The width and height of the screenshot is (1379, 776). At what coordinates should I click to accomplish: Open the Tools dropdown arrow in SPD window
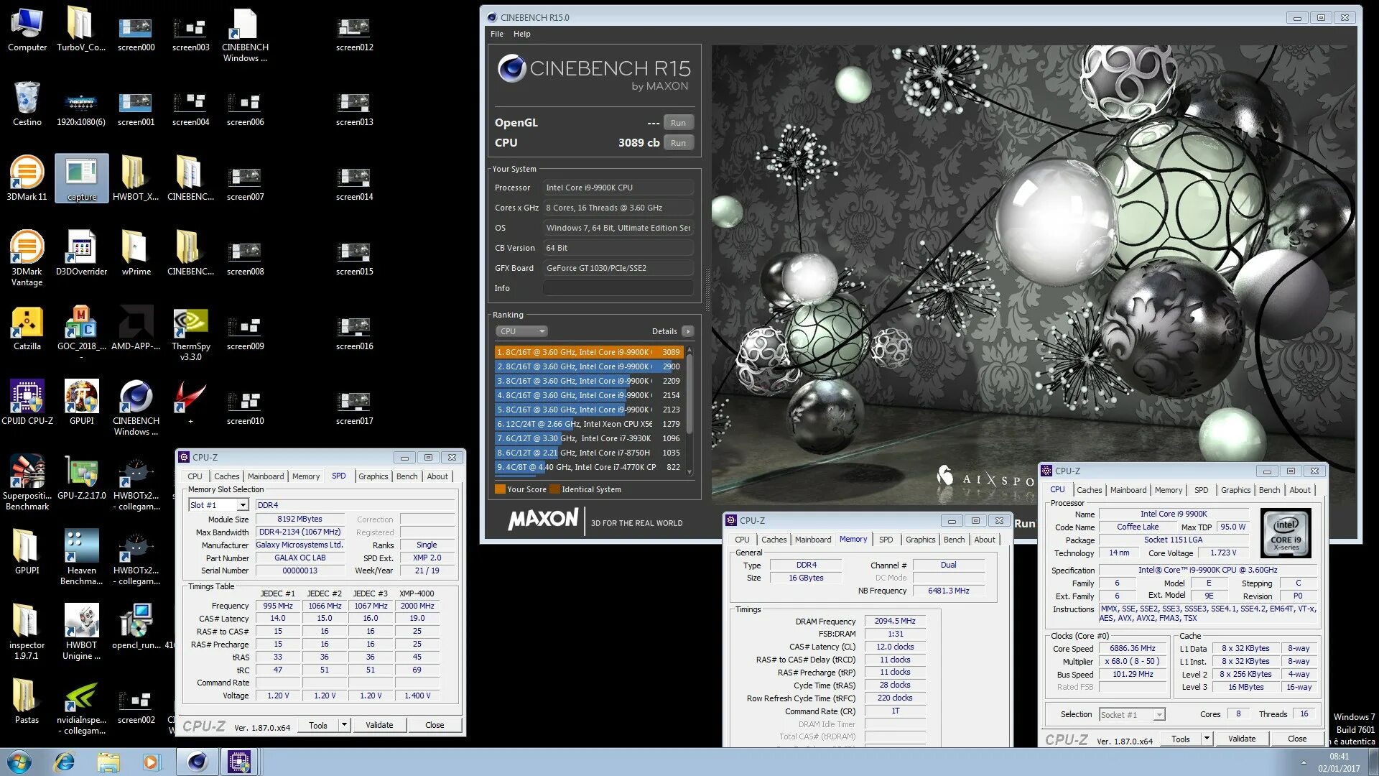point(344,725)
